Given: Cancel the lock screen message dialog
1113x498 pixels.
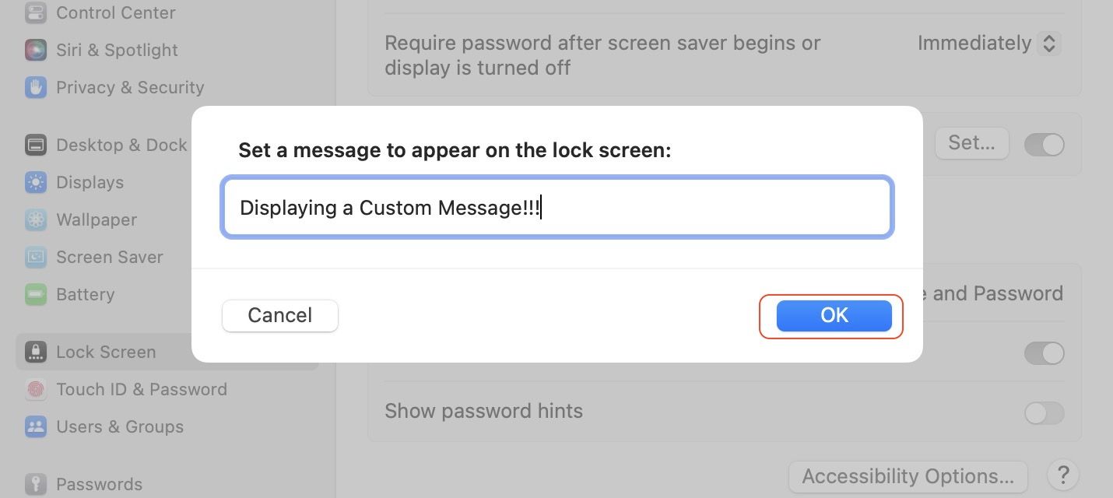Looking at the screenshot, I should coord(279,315).
